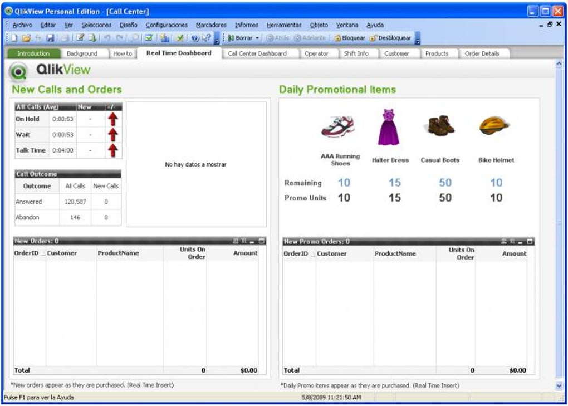This screenshot has width=568, height=406.
Task: Click Remaining value 50 under Casual Boots
Action: point(445,182)
